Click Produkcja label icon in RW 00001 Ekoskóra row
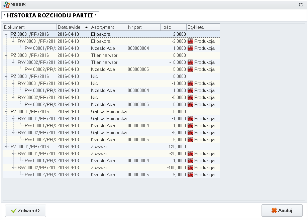The width and height of the screenshot is (308, 220). click(x=190, y=41)
